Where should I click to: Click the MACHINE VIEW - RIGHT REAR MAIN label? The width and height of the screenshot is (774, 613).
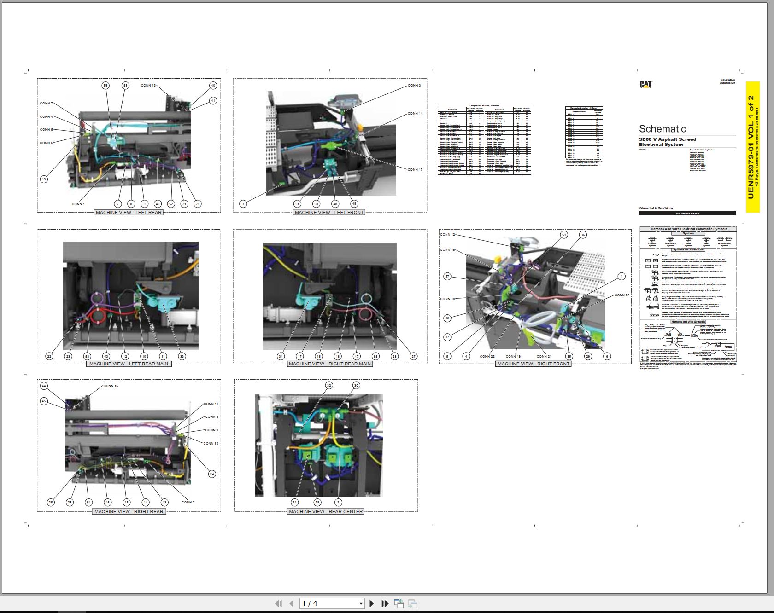329,364
